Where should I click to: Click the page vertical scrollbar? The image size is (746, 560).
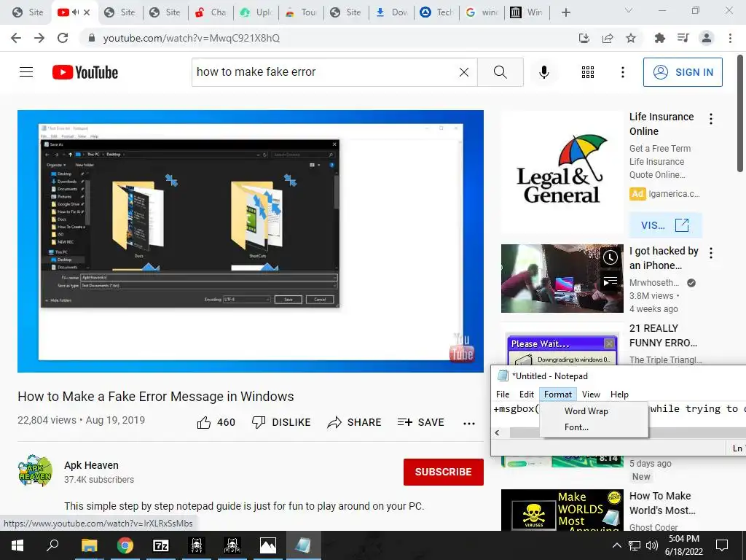(740, 113)
